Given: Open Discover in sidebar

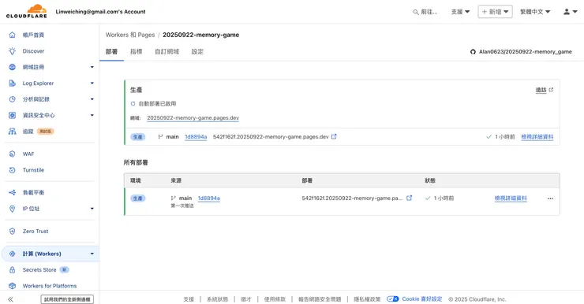Looking at the screenshot, I should pos(33,51).
